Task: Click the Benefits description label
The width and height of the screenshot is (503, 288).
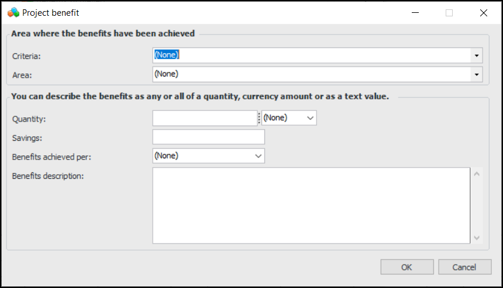Action: click(48, 175)
